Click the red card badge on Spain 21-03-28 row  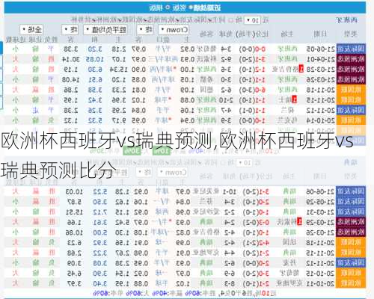click(301, 69)
